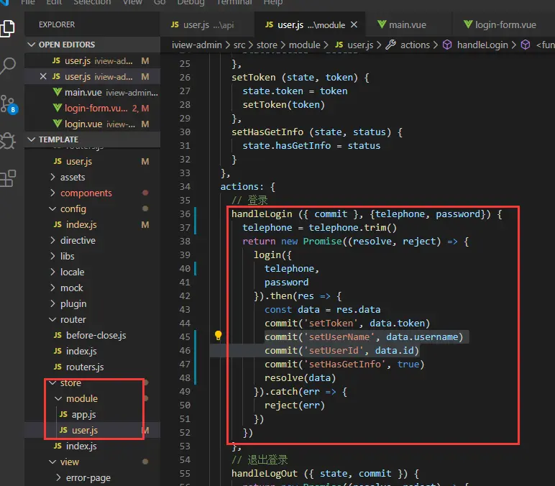Click cube icon before handleLogin breadcrumb
The width and height of the screenshot is (555, 486).
tap(447, 45)
